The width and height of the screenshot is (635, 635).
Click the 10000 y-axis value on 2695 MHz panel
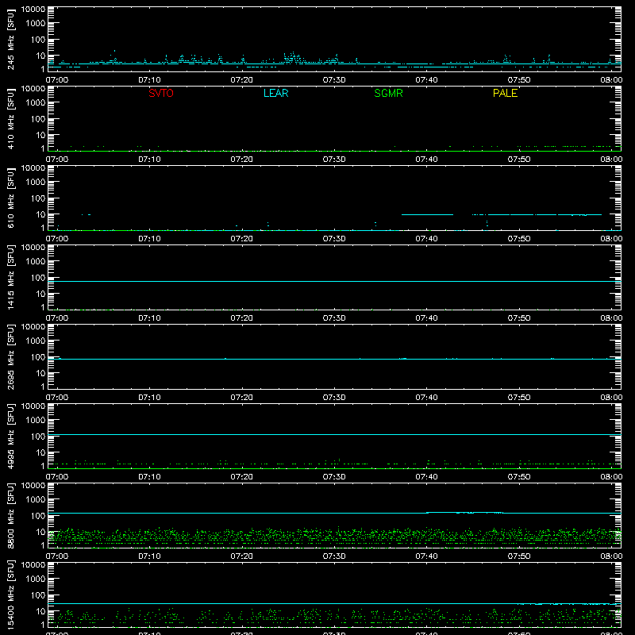[x=33, y=327]
